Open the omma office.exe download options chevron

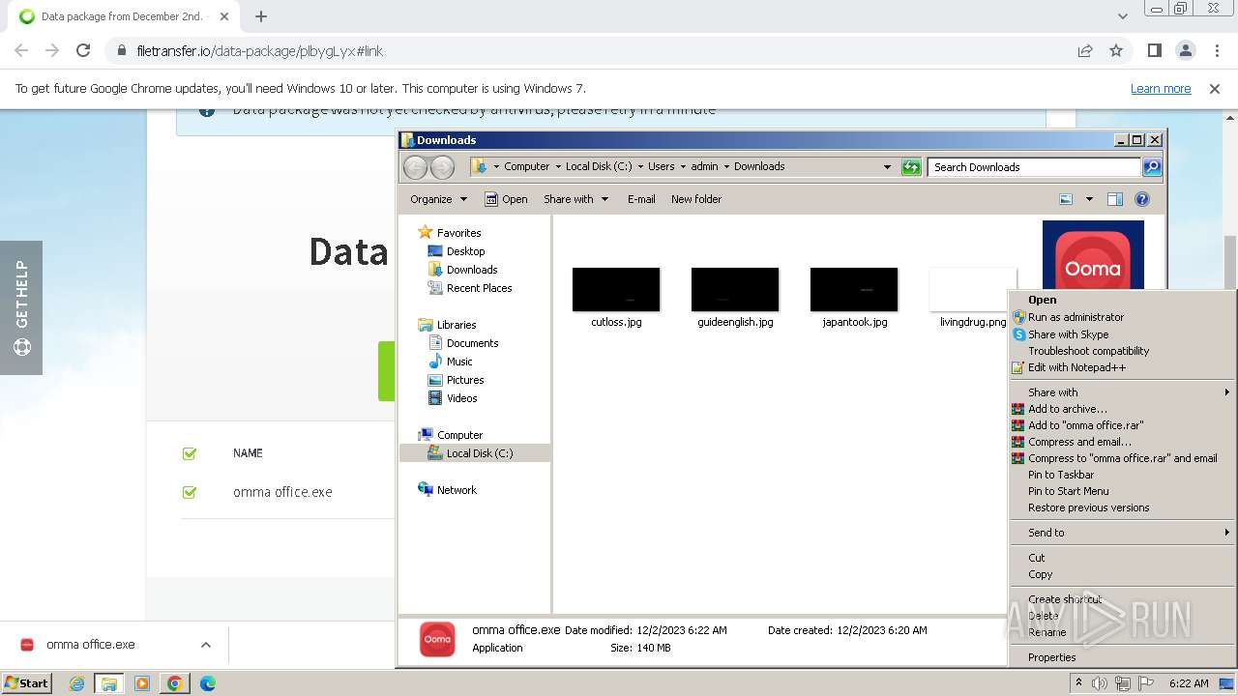206,645
